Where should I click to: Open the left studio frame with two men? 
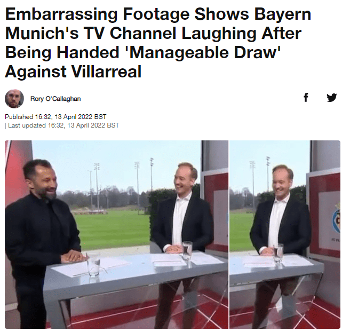pyautogui.click(x=116, y=234)
